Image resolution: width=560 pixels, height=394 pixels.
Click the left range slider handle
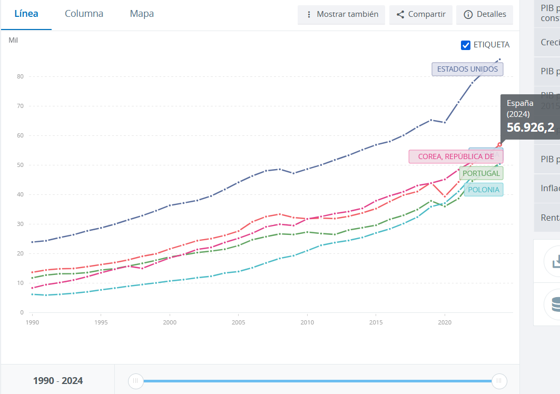click(x=136, y=381)
